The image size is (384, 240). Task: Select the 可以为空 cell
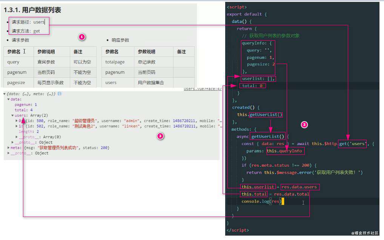click(83, 62)
